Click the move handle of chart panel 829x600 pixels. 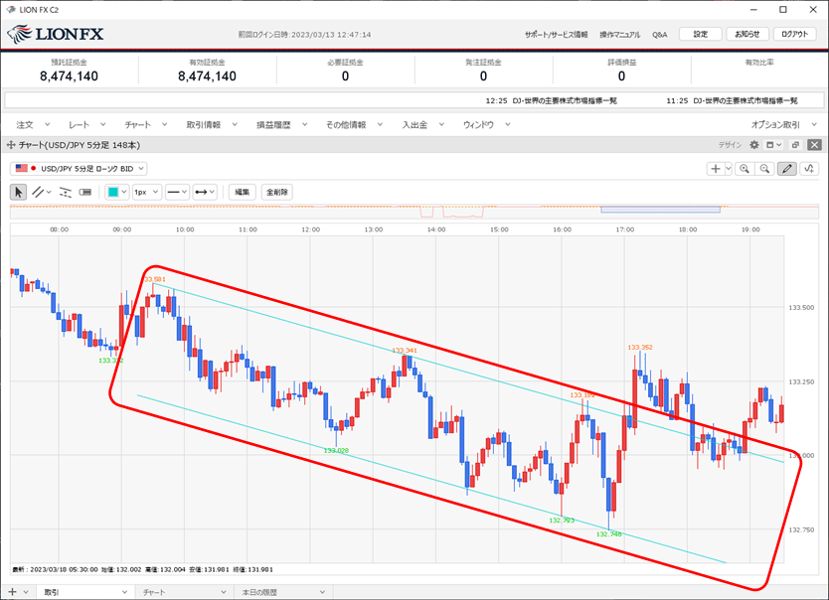[11, 145]
